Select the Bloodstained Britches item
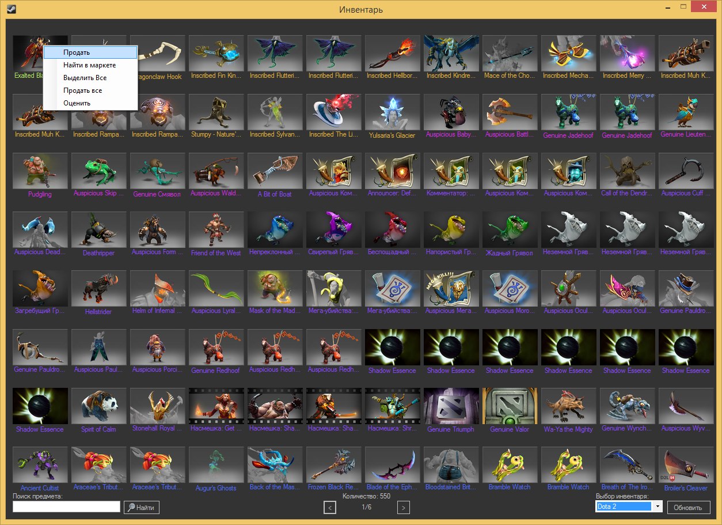722x525 pixels. click(451, 465)
